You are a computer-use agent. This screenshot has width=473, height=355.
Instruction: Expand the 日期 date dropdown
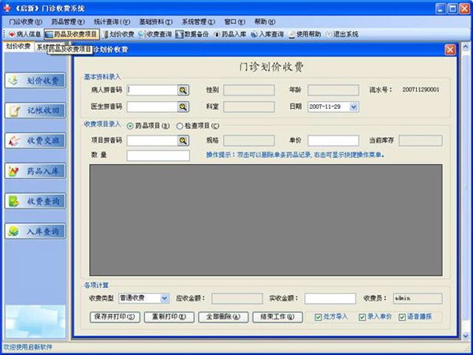(x=354, y=106)
